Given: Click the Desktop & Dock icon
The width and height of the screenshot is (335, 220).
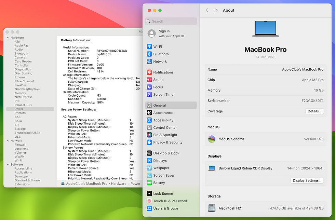Looking at the screenshot, I should [149, 153].
